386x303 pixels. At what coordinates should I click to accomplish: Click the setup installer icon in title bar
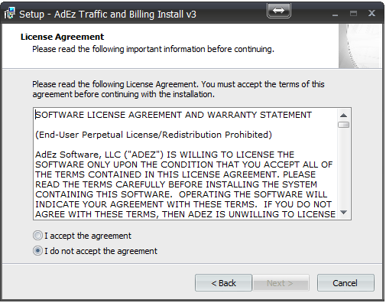pos(10,13)
